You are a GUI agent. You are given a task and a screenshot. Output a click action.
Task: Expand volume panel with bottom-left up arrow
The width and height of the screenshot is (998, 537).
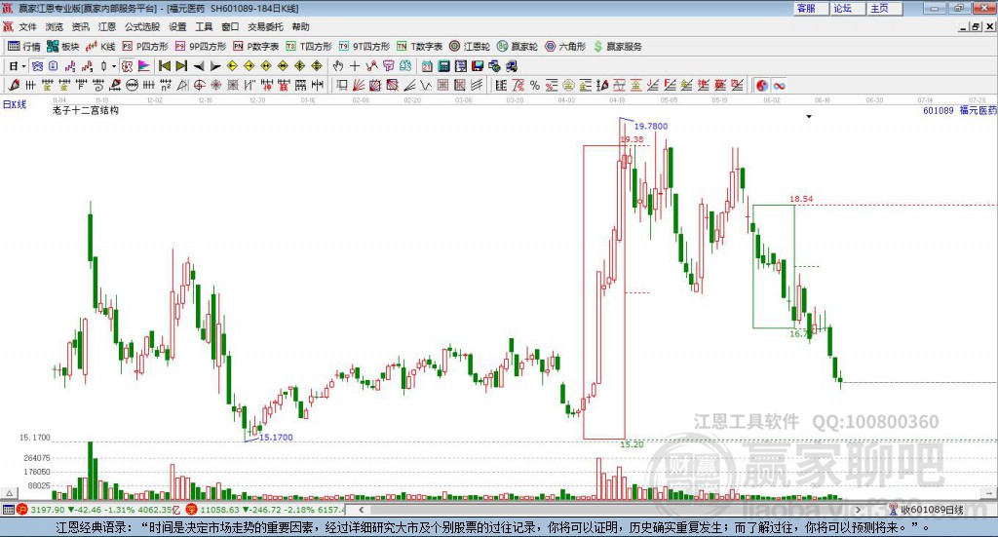pos(9,493)
